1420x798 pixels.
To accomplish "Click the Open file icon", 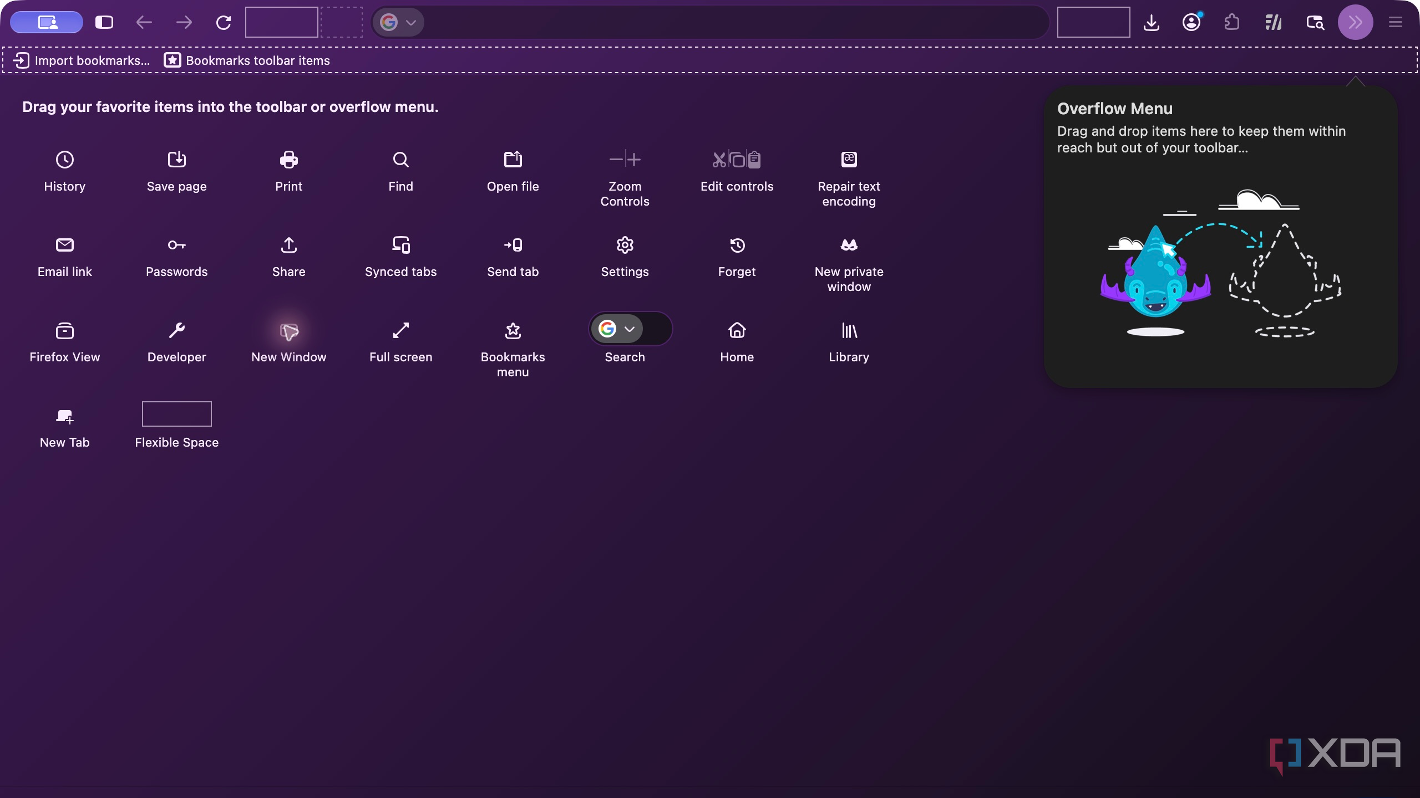I will [513, 160].
